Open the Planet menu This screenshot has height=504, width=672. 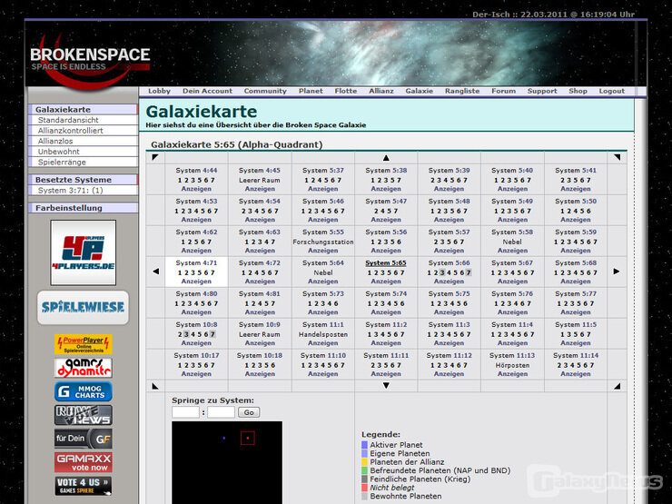(311, 91)
